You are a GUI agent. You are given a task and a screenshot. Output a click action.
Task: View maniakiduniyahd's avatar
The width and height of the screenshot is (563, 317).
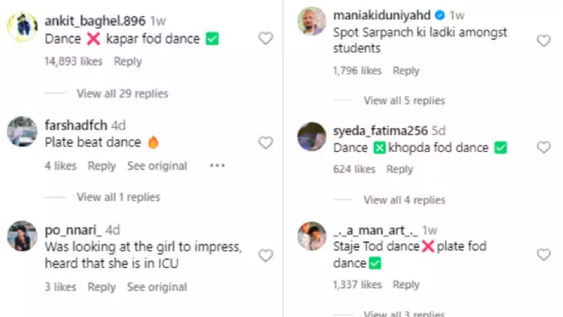pos(312,21)
